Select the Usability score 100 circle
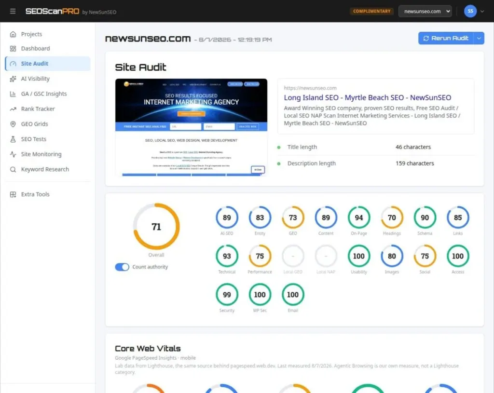 (x=359, y=256)
